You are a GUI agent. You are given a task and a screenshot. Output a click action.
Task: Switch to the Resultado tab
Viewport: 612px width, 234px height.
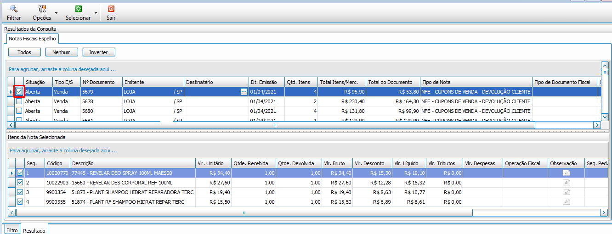pyautogui.click(x=34, y=230)
